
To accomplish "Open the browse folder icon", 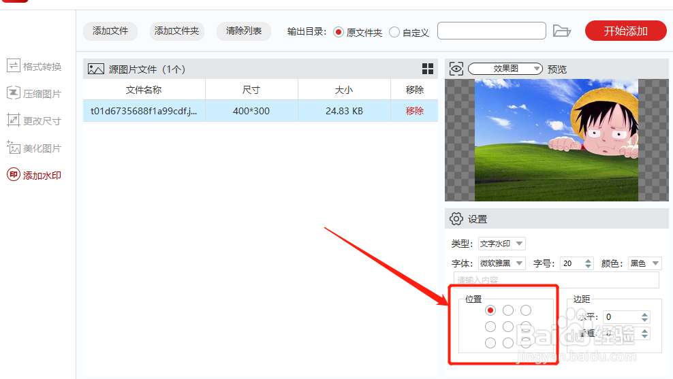I will click(561, 31).
